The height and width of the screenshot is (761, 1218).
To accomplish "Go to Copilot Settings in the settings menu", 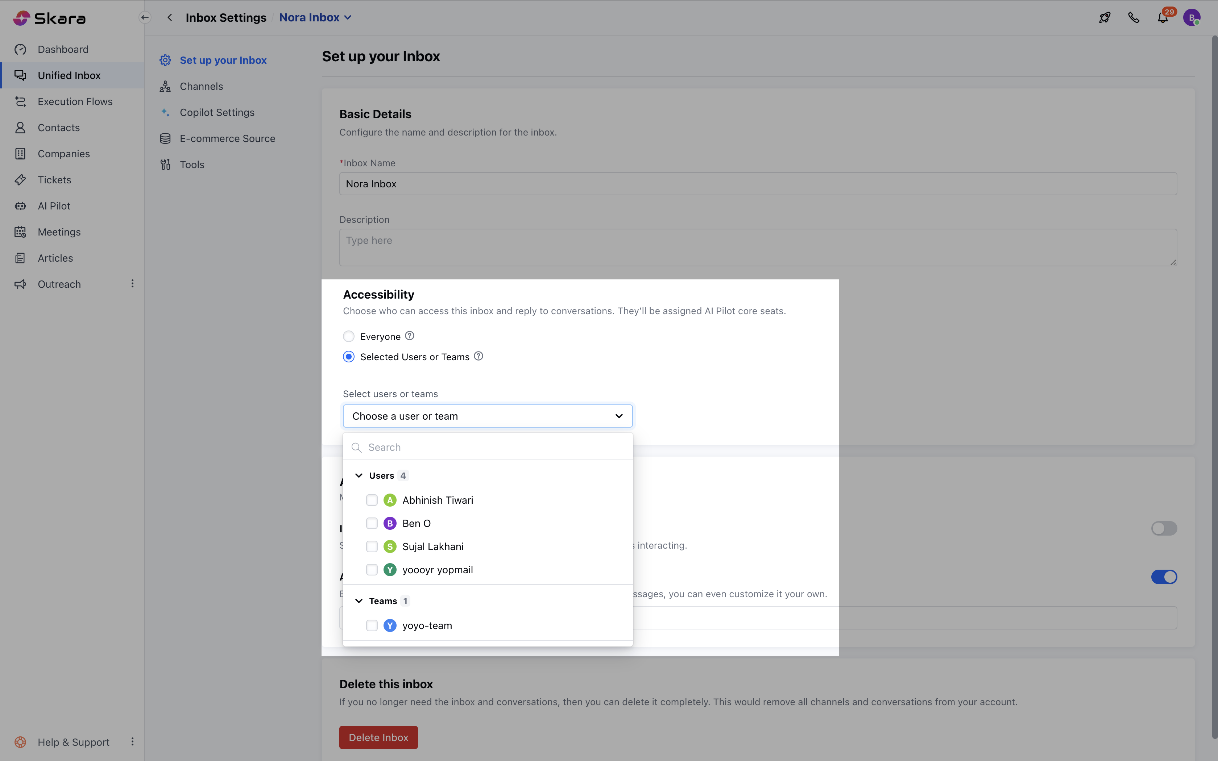I will pyautogui.click(x=217, y=112).
